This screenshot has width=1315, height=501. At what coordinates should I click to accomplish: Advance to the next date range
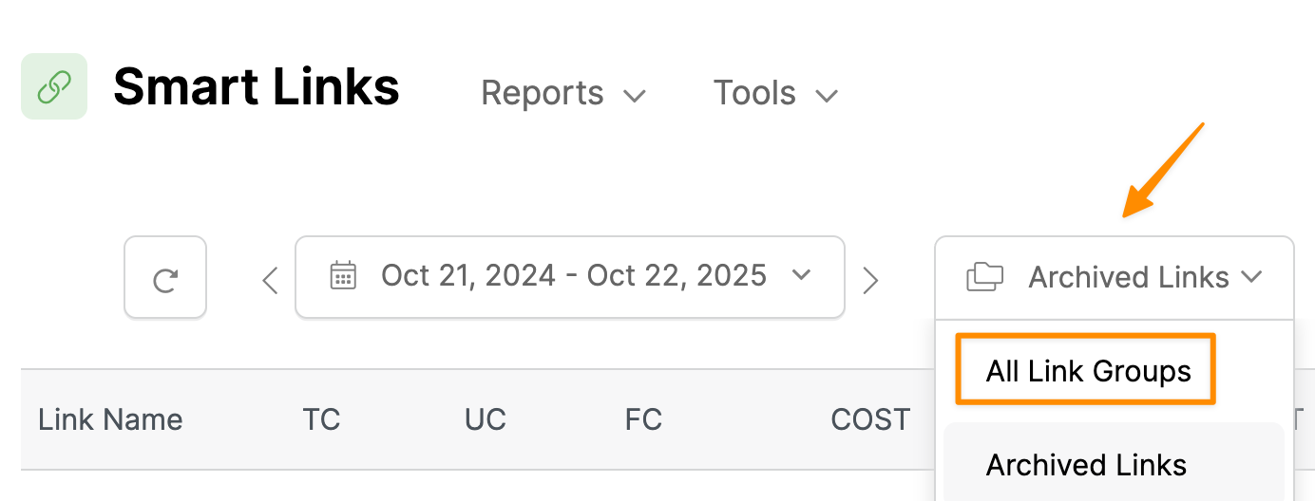pyautogui.click(x=869, y=279)
